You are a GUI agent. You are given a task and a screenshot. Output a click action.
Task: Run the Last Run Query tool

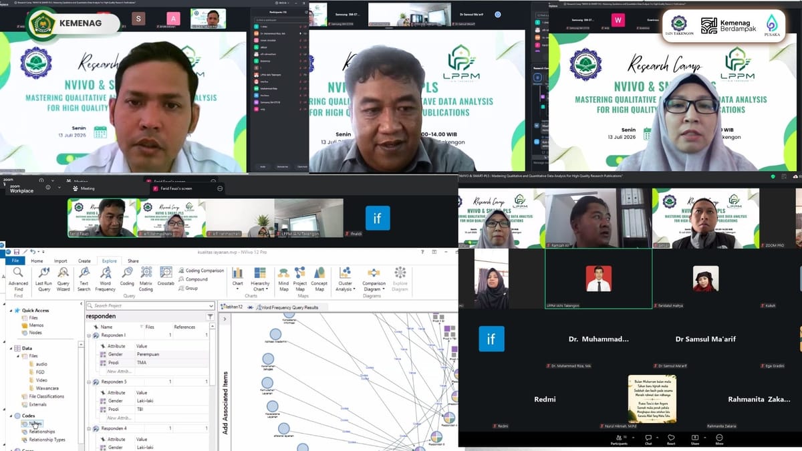pos(43,279)
